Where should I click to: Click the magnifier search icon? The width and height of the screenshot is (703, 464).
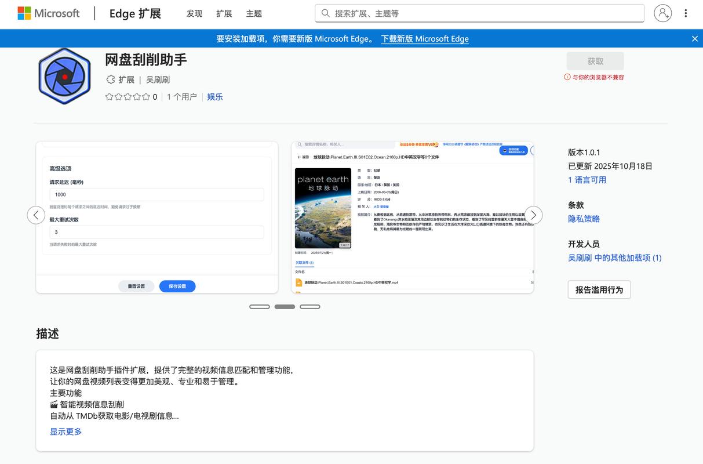pos(326,13)
